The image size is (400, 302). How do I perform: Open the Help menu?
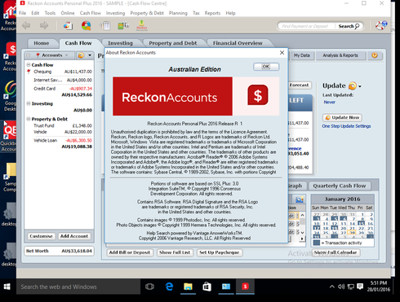coord(230,13)
